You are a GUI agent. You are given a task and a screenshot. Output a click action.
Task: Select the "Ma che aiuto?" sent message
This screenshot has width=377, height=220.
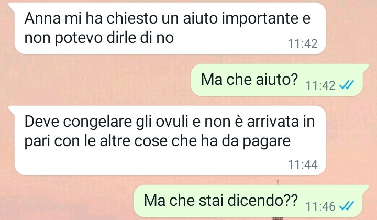276,80
